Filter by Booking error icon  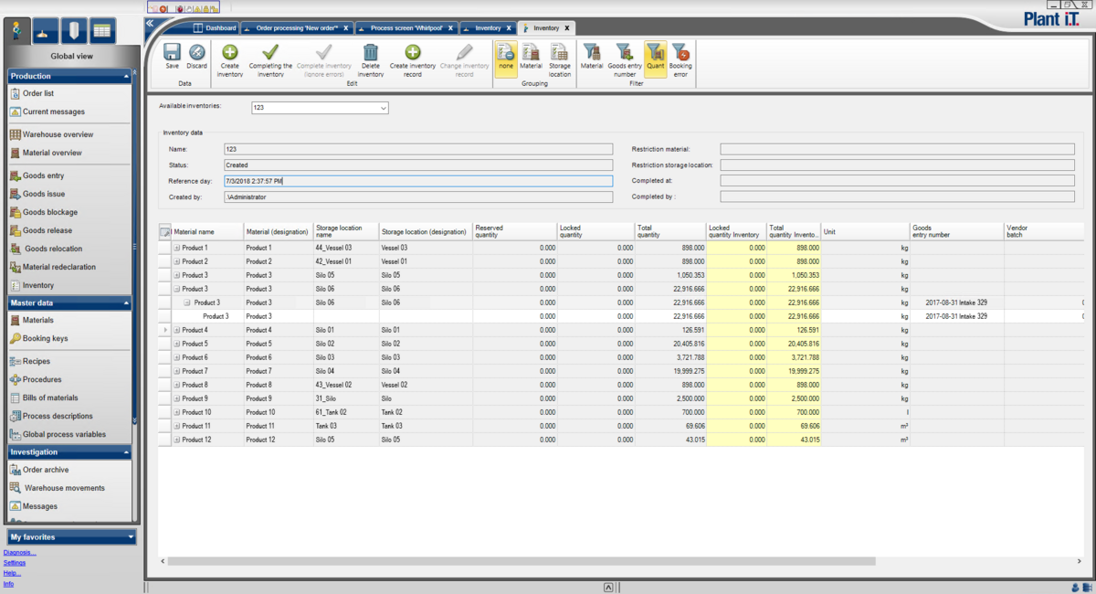pyautogui.click(x=680, y=53)
